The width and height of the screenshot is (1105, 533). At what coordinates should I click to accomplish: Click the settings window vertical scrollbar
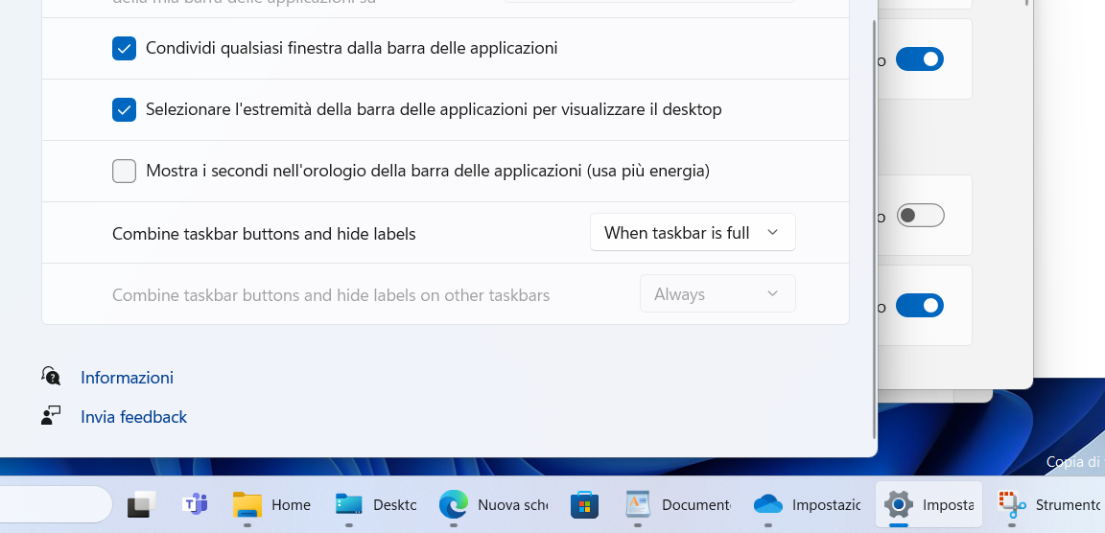coord(875,229)
